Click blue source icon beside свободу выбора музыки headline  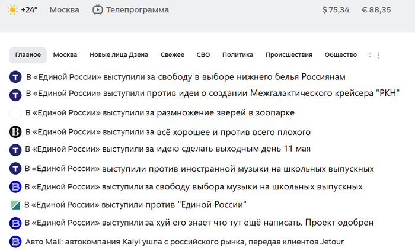coord(15,186)
